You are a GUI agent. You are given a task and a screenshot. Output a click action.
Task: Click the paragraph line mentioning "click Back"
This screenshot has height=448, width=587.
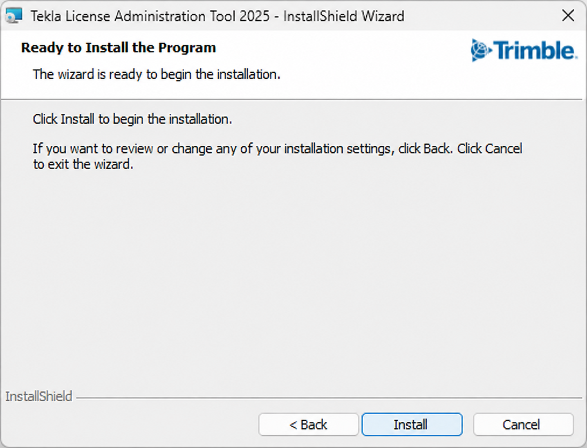coord(278,149)
